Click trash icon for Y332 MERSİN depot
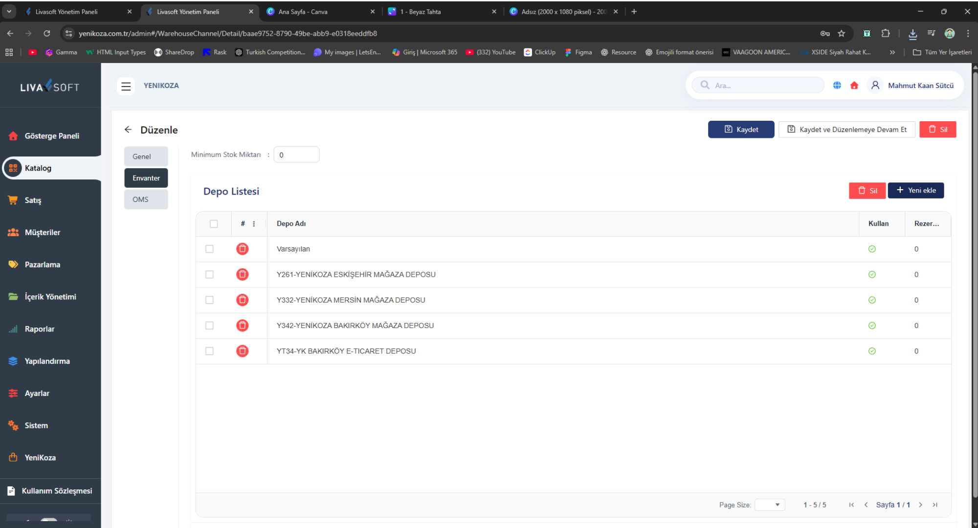The image size is (978, 528). coord(242,300)
